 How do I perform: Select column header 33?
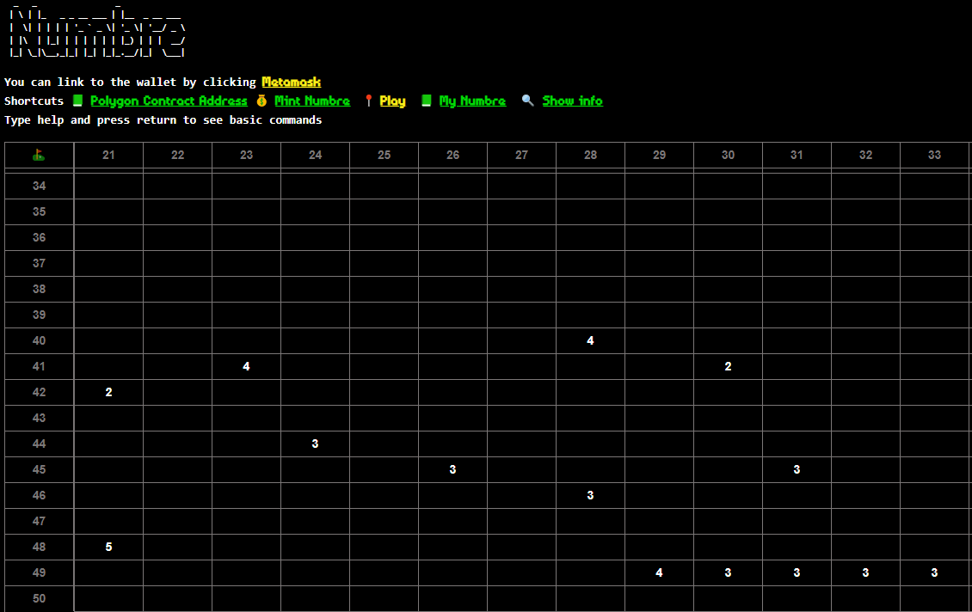[x=934, y=155]
